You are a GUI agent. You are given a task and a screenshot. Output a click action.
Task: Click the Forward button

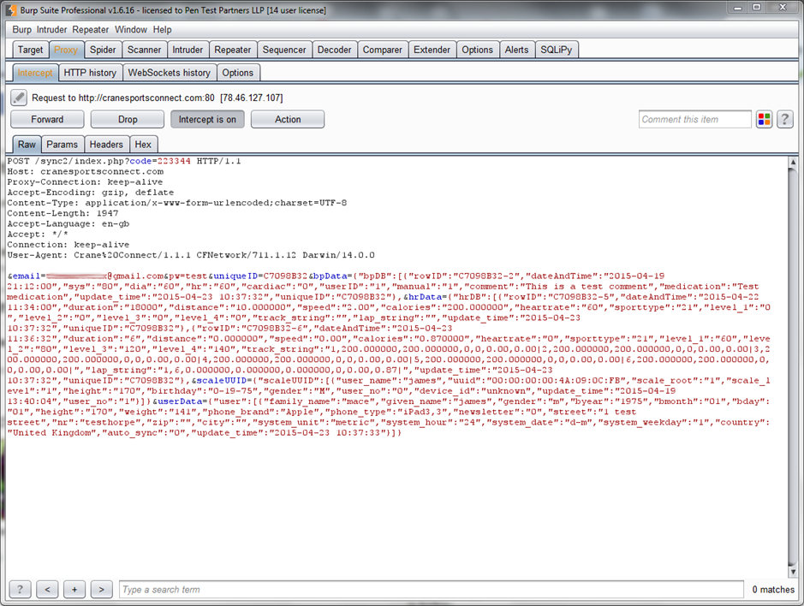[x=47, y=120]
